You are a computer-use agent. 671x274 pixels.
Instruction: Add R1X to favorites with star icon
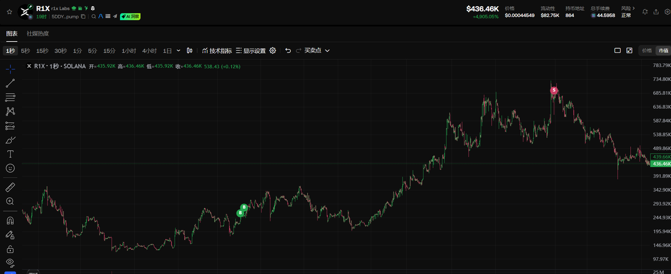pyautogui.click(x=9, y=12)
